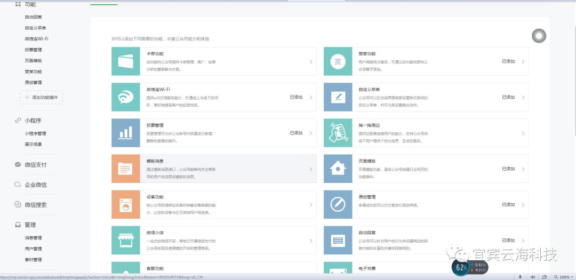The width and height of the screenshot is (576, 280).
Task: Click the 添加功能插件 button
Action: 42,98
